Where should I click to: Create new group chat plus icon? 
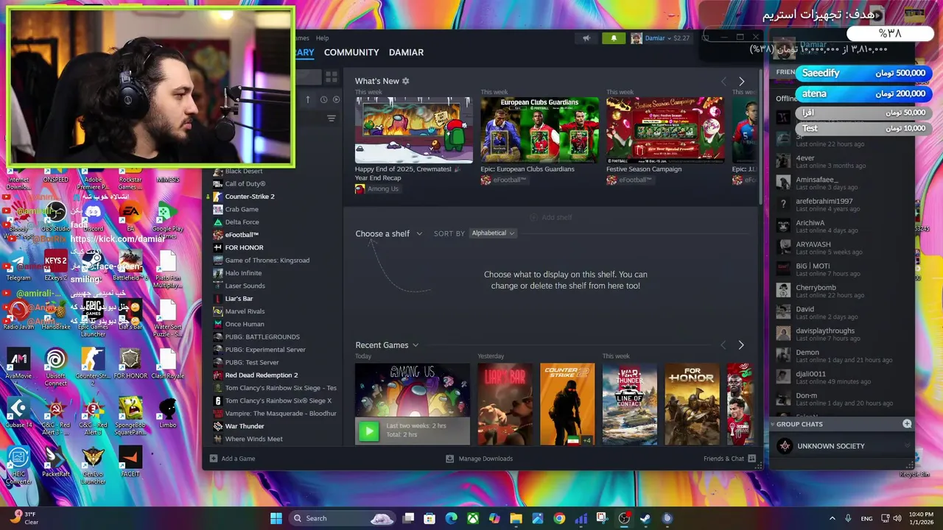point(907,424)
